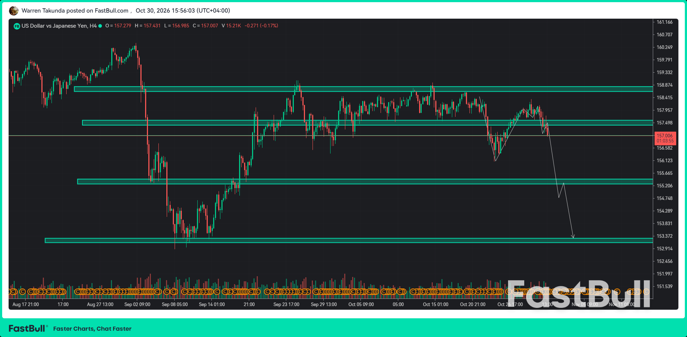
Task: Click the volume value 'V 15.21K'
Action: click(231, 26)
